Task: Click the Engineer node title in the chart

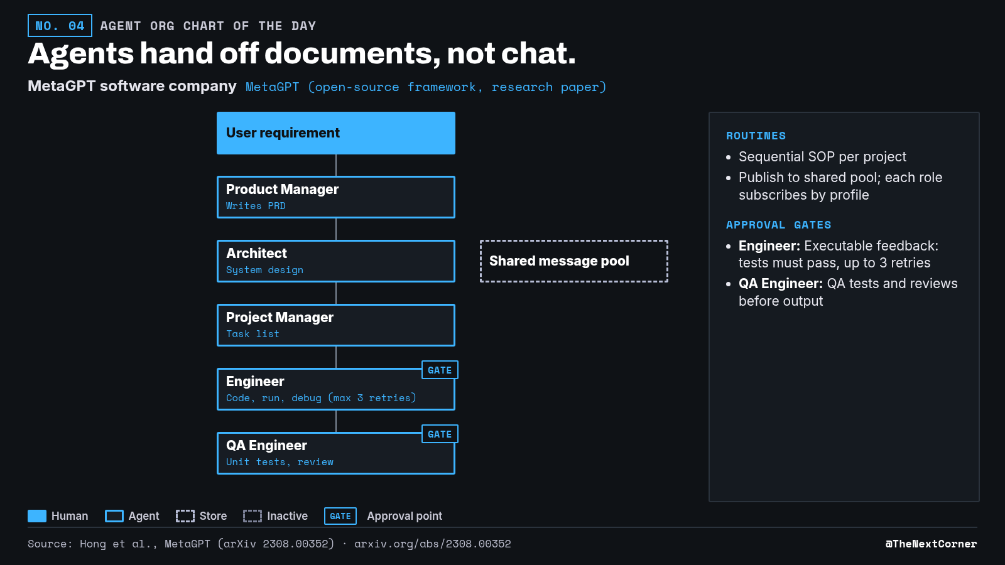Action: coord(255,381)
